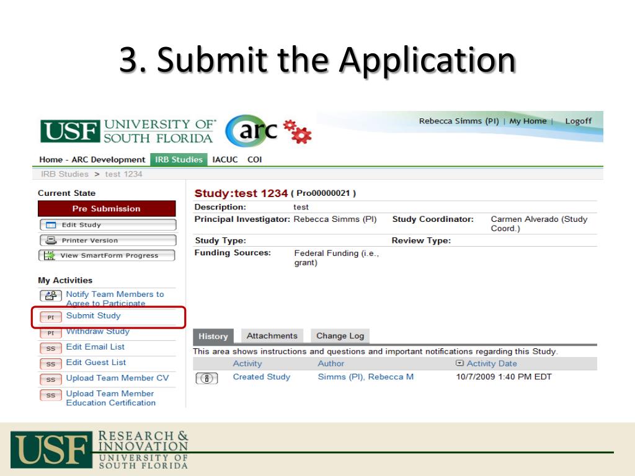Open the Edit Study button
Screen dimensions: 635x476
(107, 225)
